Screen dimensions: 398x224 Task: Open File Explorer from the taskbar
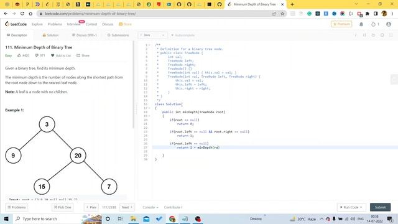(x=133, y=218)
